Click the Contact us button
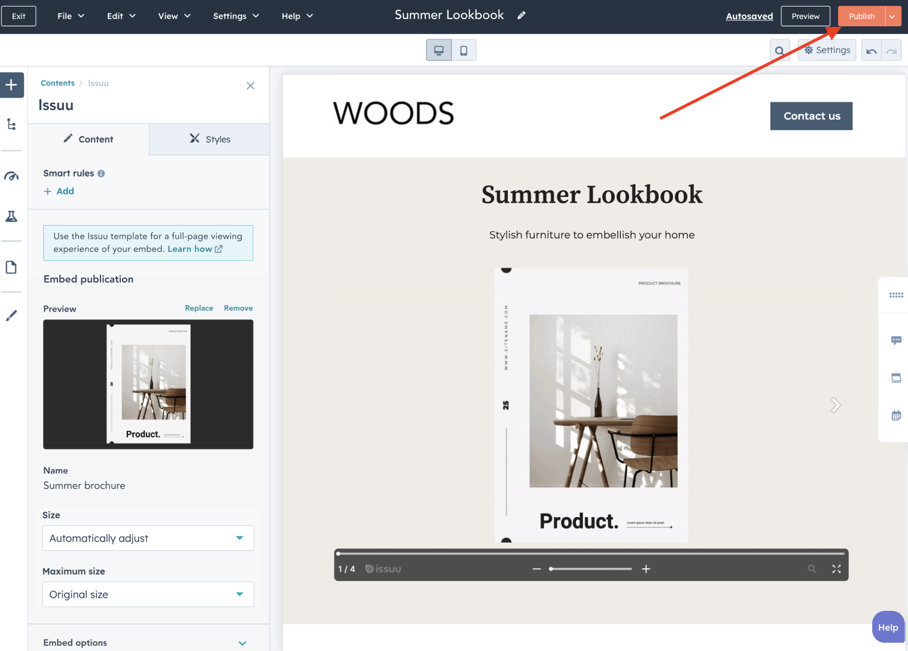The image size is (908, 651). (x=812, y=116)
